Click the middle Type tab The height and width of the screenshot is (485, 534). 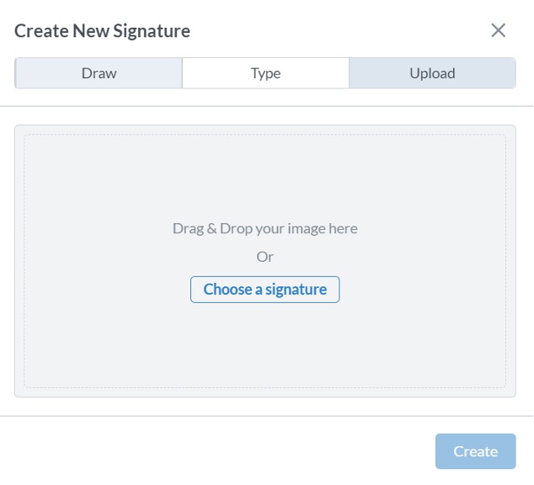(x=265, y=73)
